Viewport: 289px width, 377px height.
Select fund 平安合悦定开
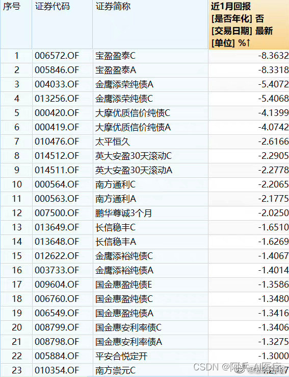[x=121, y=356]
